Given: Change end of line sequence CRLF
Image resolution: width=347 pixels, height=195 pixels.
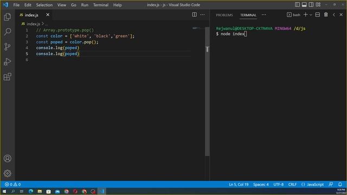Looking at the screenshot, I should [x=292, y=184].
